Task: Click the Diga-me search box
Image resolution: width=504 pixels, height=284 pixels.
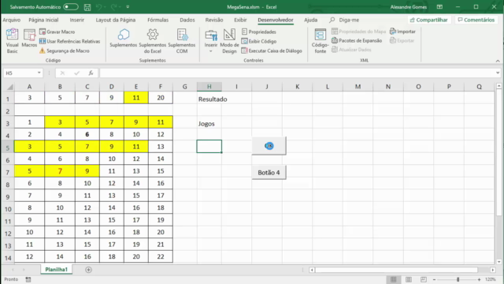Action: [344, 20]
